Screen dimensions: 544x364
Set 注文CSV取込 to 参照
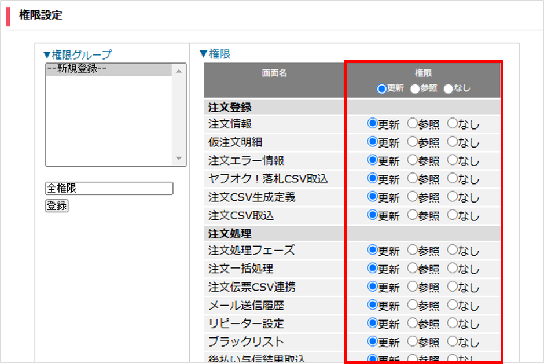pos(412,215)
